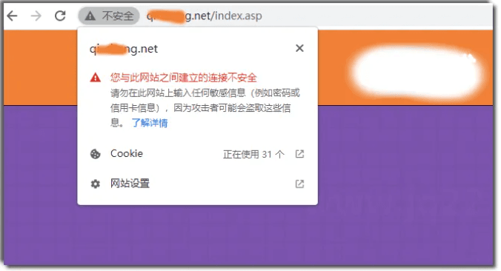Open the Cookie entry
Image resolution: width=501 pixels, height=271 pixels.
(x=197, y=154)
